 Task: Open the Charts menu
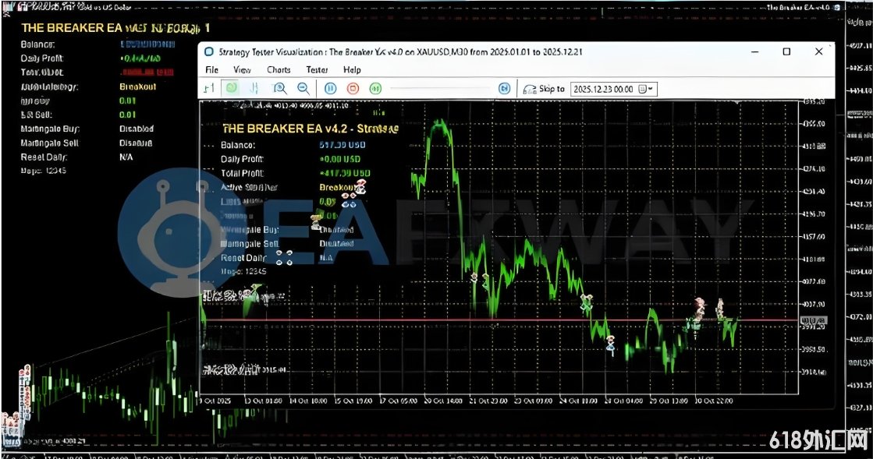coord(279,69)
